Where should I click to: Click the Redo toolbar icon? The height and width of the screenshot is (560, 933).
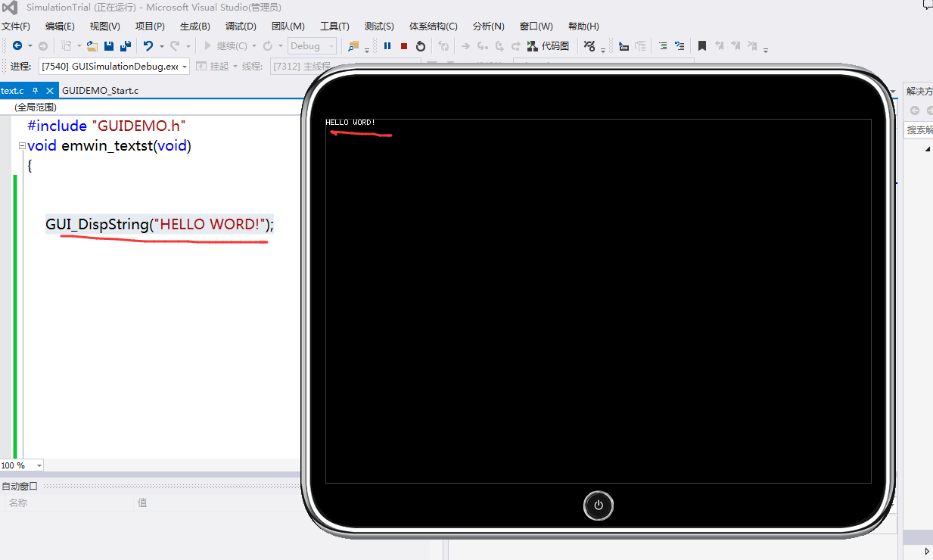[x=174, y=46]
